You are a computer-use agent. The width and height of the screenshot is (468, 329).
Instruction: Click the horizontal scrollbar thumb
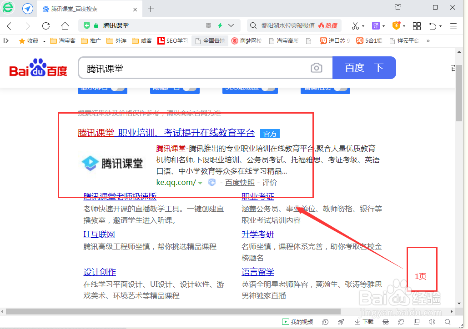click(x=173, y=311)
